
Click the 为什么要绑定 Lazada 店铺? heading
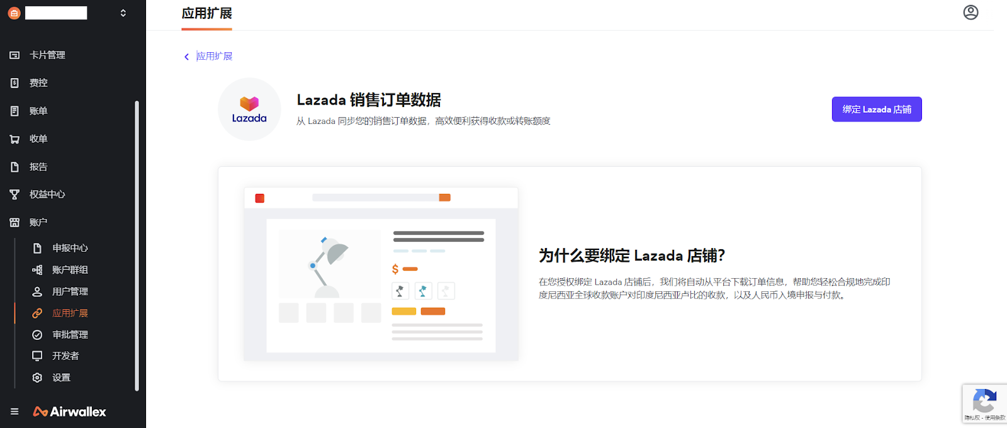pyautogui.click(x=632, y=256)
